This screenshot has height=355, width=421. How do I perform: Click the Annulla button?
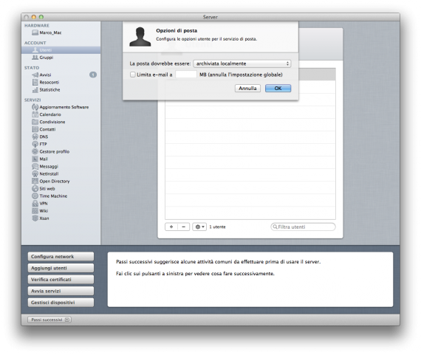pos(247,89)
